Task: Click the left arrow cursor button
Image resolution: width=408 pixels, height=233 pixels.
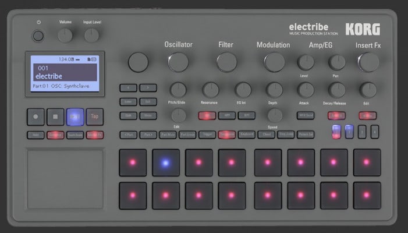Action: [128, 88]
